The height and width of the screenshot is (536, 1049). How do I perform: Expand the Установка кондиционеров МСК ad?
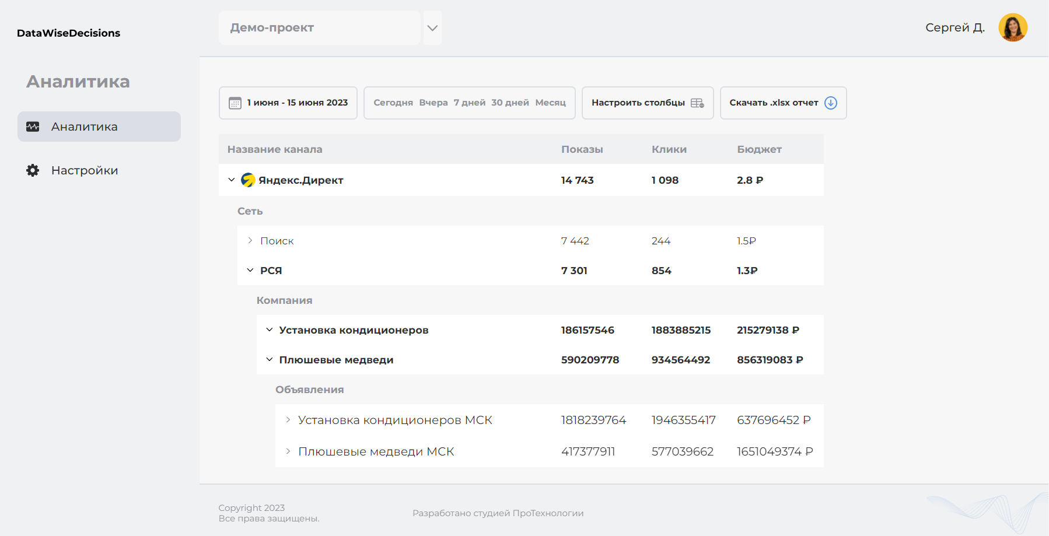pos(288,420)
